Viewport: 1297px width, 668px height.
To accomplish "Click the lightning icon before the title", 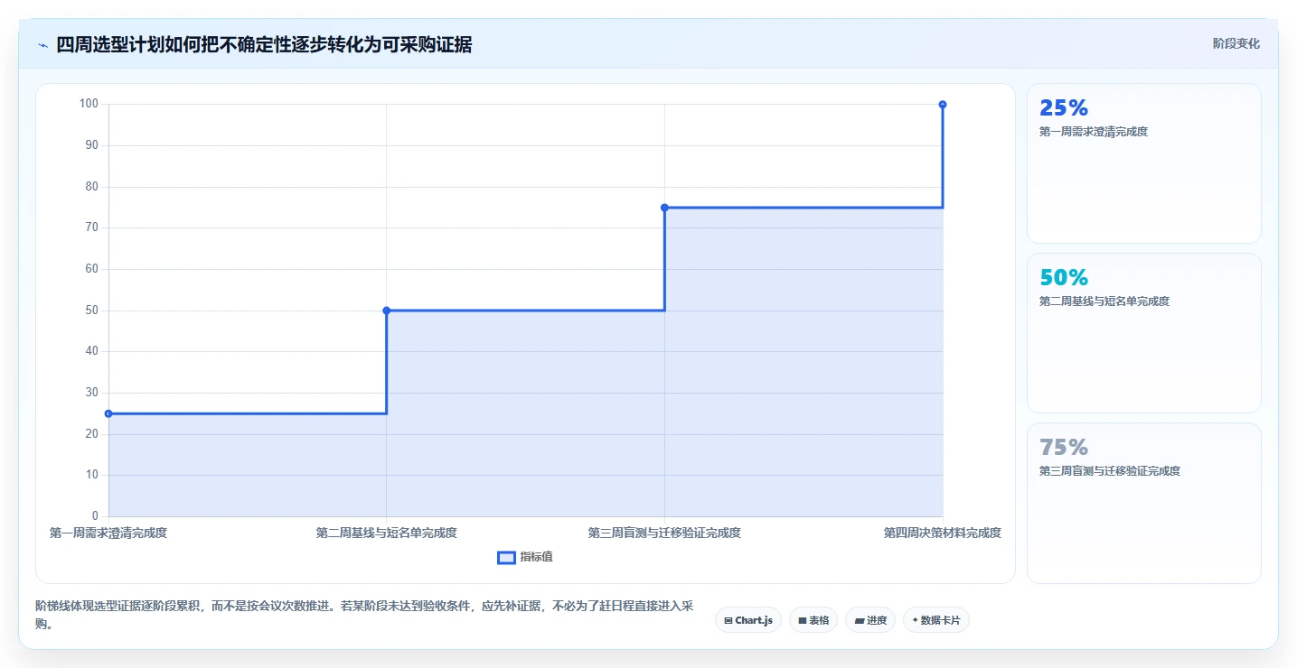I will (x=42, y=45).
